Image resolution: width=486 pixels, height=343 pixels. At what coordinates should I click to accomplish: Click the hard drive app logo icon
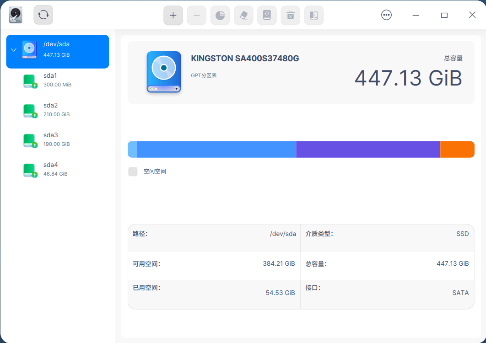(15, 15)
